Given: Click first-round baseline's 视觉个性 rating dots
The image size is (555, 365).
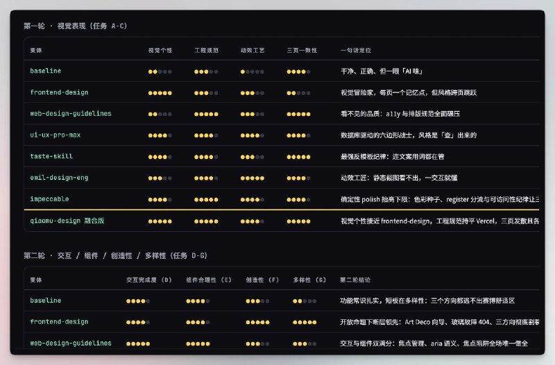Looking at the screenshot, I should [x=160, y=71].
